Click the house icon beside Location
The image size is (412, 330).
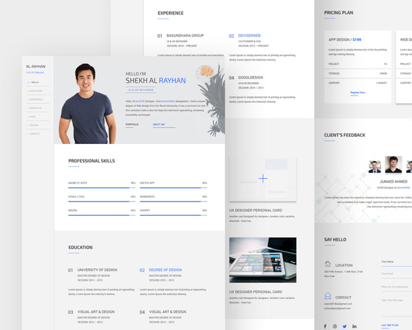[328, 264]
